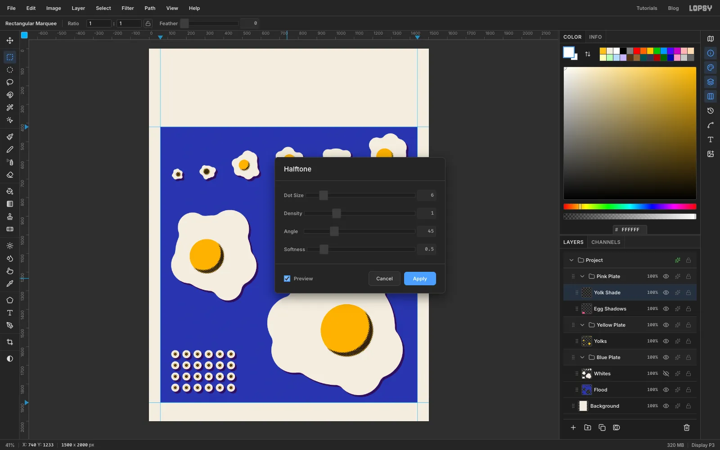720x450 pixels.
Task: Open the Paths panel icon
Action: [711, 125]
